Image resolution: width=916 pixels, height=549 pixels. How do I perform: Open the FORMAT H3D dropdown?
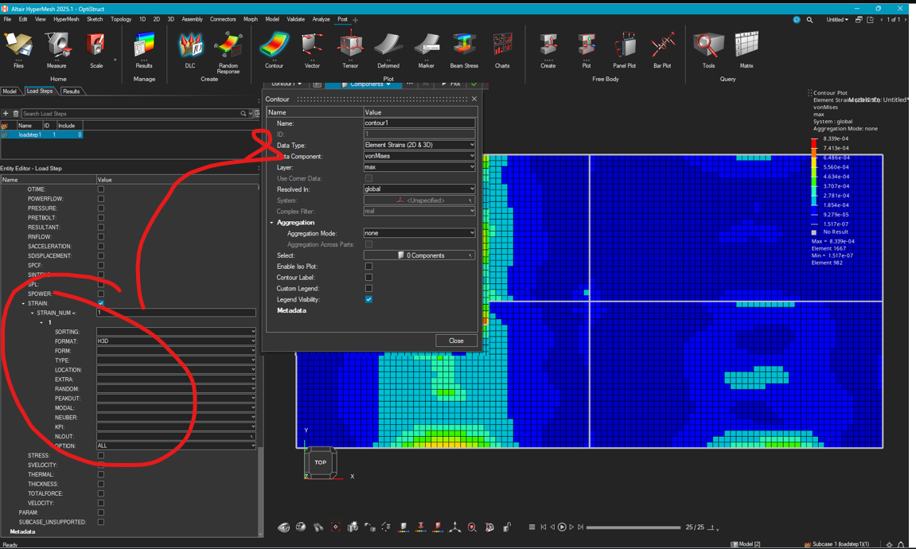coord(176,341)
